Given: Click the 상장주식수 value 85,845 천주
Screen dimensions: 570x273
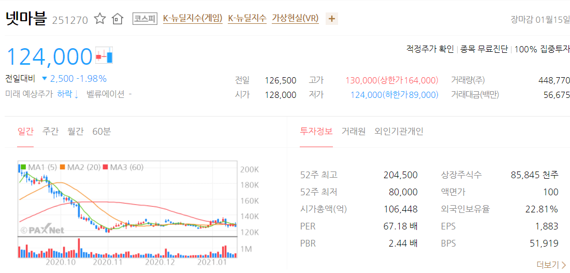Looking at the screenshot, I should click(x=534, y=175).
